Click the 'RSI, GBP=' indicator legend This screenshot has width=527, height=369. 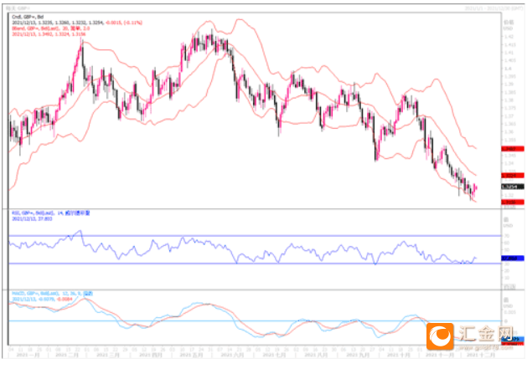click(x=51, y=213)
